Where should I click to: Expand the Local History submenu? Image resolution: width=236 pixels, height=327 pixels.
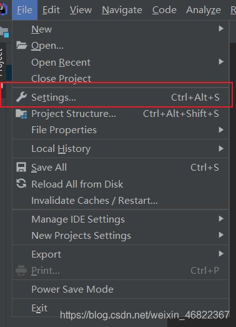click(120, 148)
